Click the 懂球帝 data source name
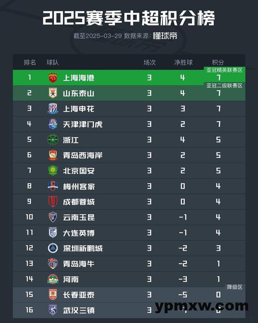The height and width of the screenshot is (323, 258). [x=165, y=36]
